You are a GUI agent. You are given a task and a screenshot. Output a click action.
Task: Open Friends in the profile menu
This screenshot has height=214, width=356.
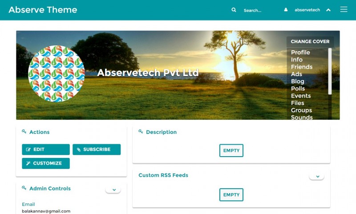[x=302, y=67]
